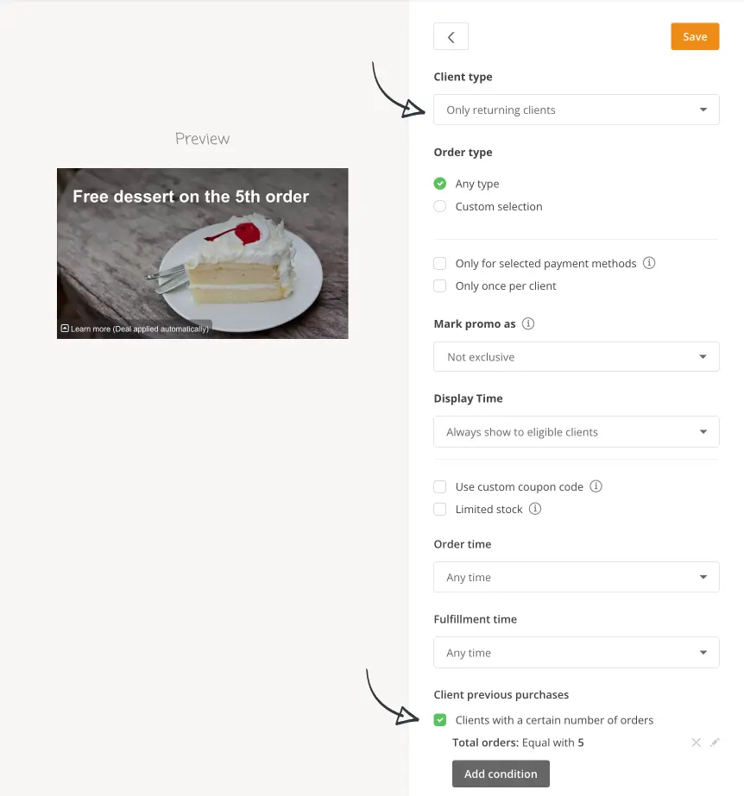Expand the Not exclusive promo dropdown
The height and width of the screenshot is (796, 744).
click(x=577, y=357)
